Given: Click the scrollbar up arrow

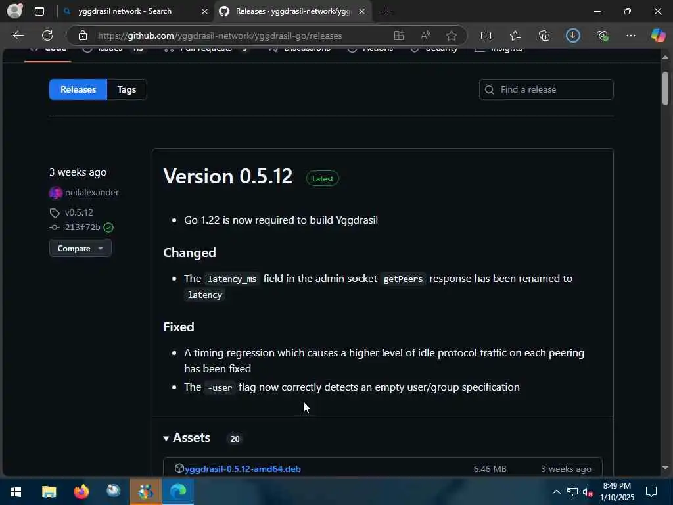Looking at the screenshot, I should [x=665, y=57].
